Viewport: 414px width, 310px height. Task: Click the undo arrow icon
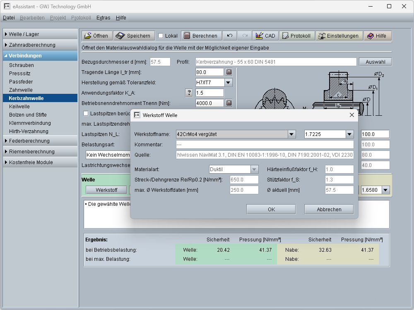coord(229,36)
